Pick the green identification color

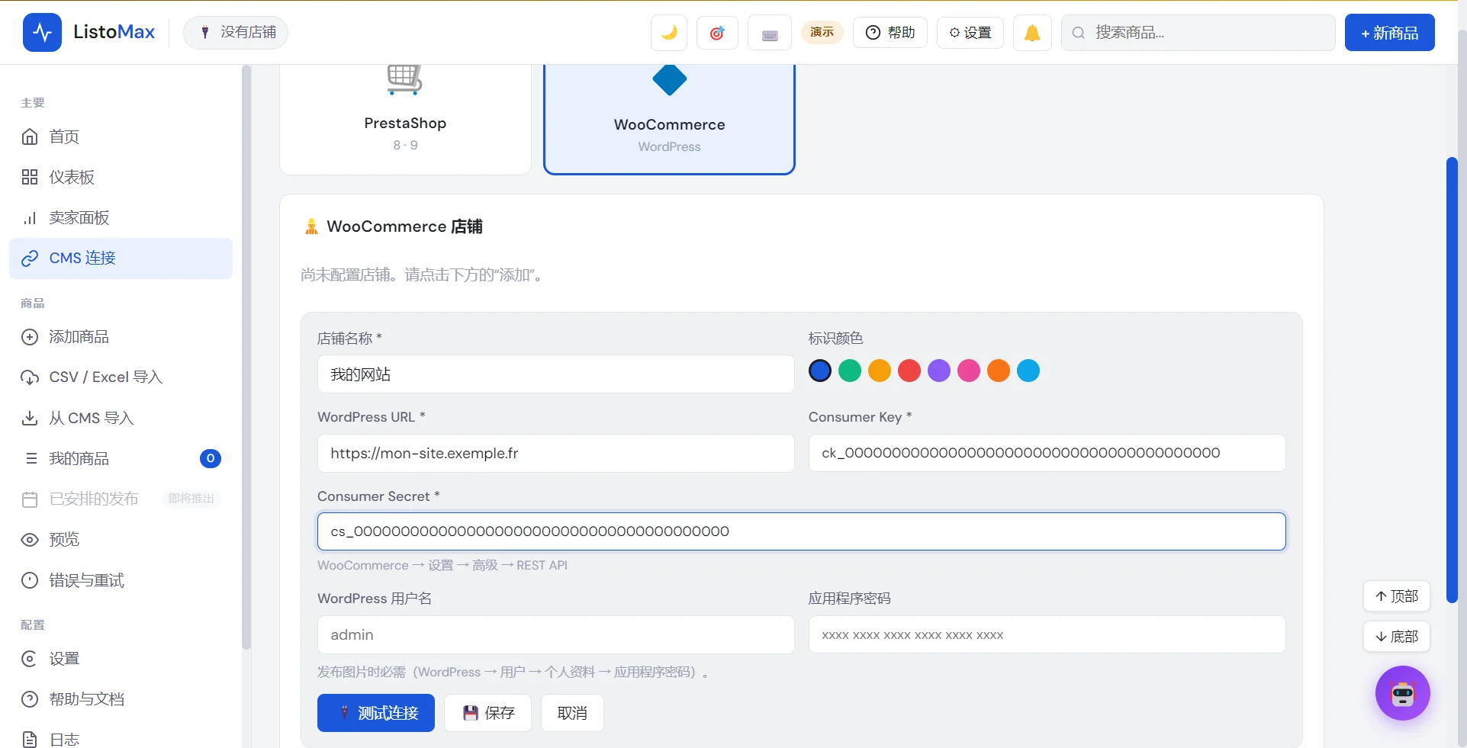tap(850, 371)
